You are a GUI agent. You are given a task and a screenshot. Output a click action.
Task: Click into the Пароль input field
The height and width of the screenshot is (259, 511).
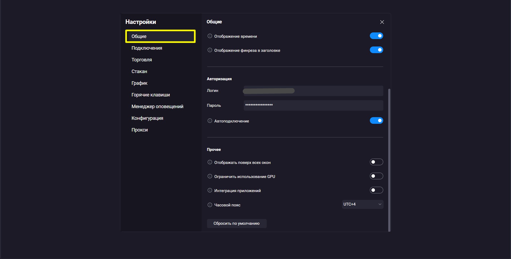pos(313,105)
